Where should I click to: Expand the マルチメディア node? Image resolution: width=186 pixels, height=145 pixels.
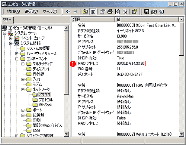click(23, 64)
